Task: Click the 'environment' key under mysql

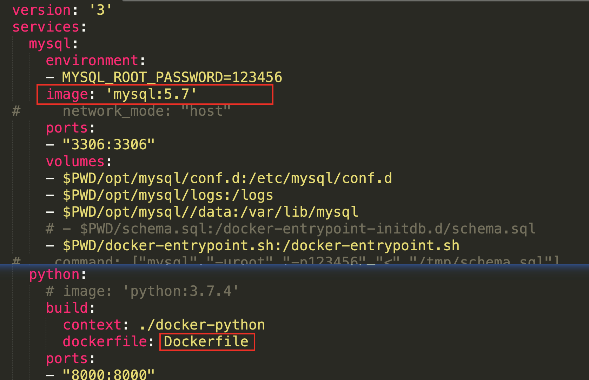Action: [x=92, y=61]
